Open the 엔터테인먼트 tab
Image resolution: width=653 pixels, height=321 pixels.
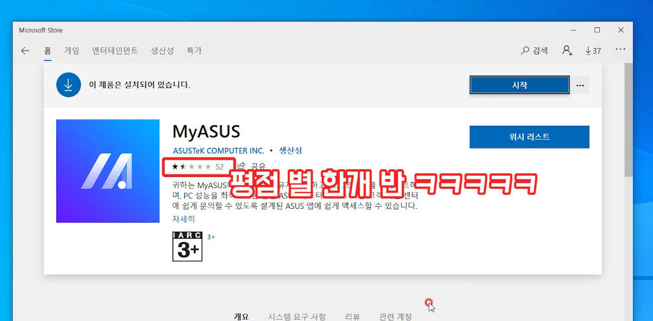pyautogui.click(x=115, y=51)
